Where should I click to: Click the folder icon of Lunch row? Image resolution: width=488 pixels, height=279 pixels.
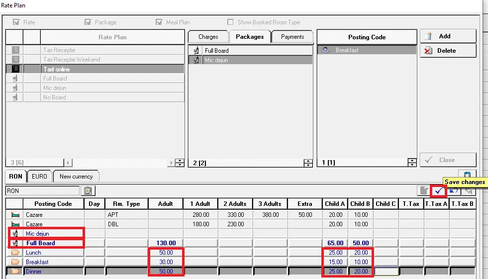pos(15,252)
